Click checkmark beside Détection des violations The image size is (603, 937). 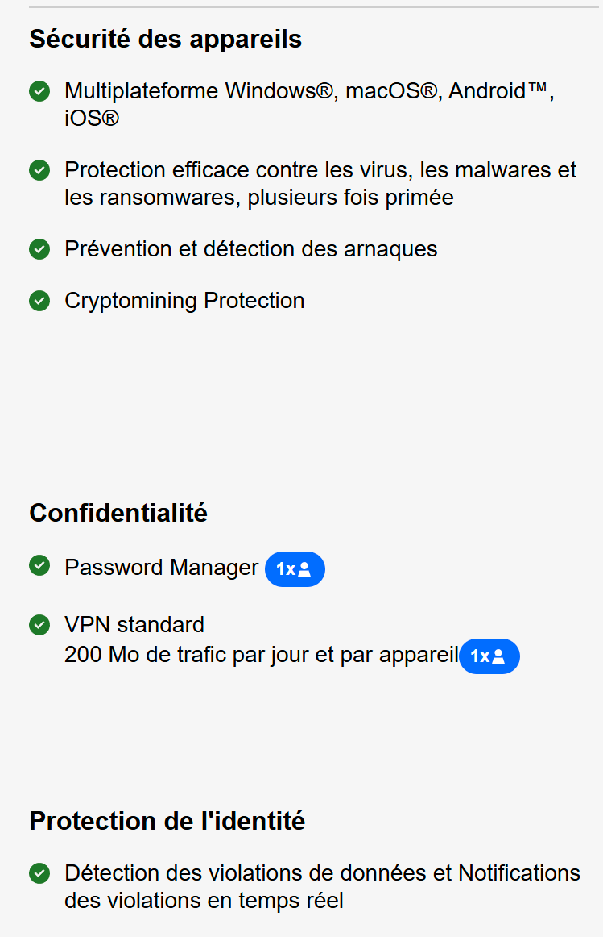pos(39,873)
